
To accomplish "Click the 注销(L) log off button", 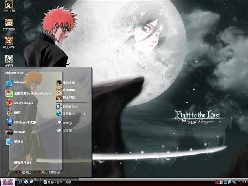I will click(24, 172).
